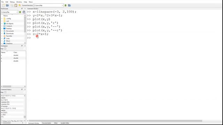
Task: Click the Class column header in Workspace
Action: 15,52
